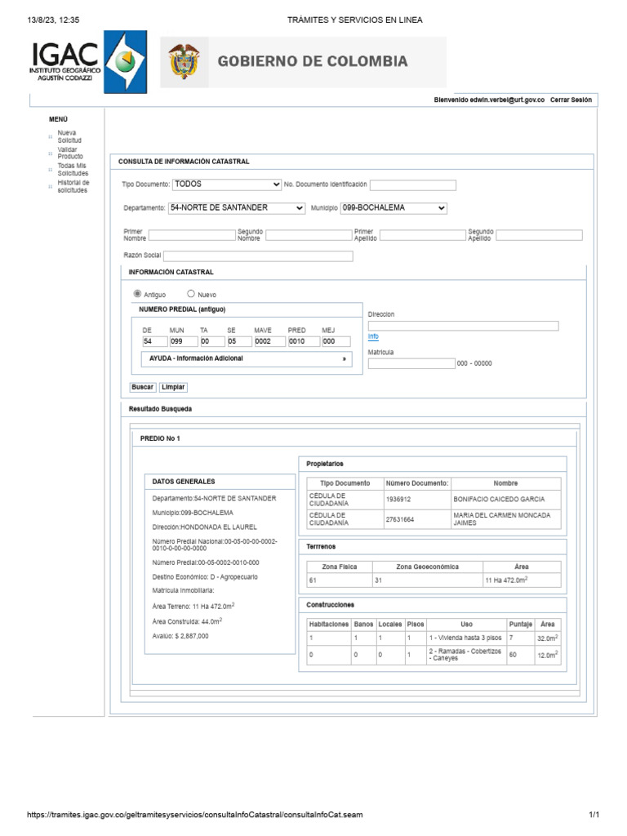The height and width of the screenshot is (836, 627).
Task: Click the Info link under Direccion
Action: pos(373,336)
